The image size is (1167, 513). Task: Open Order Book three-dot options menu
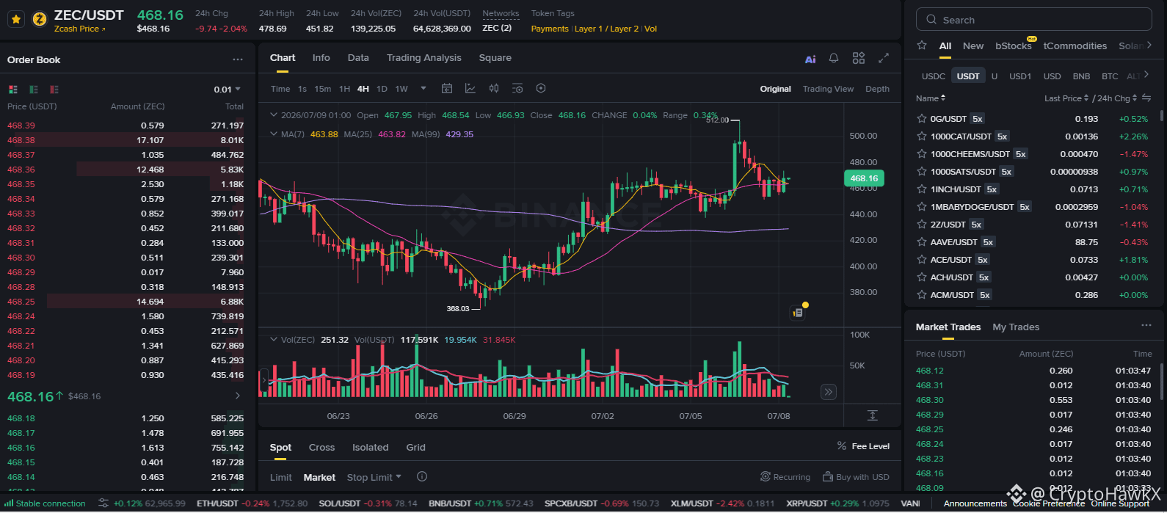pyautogui.click(x=238, y=59)
